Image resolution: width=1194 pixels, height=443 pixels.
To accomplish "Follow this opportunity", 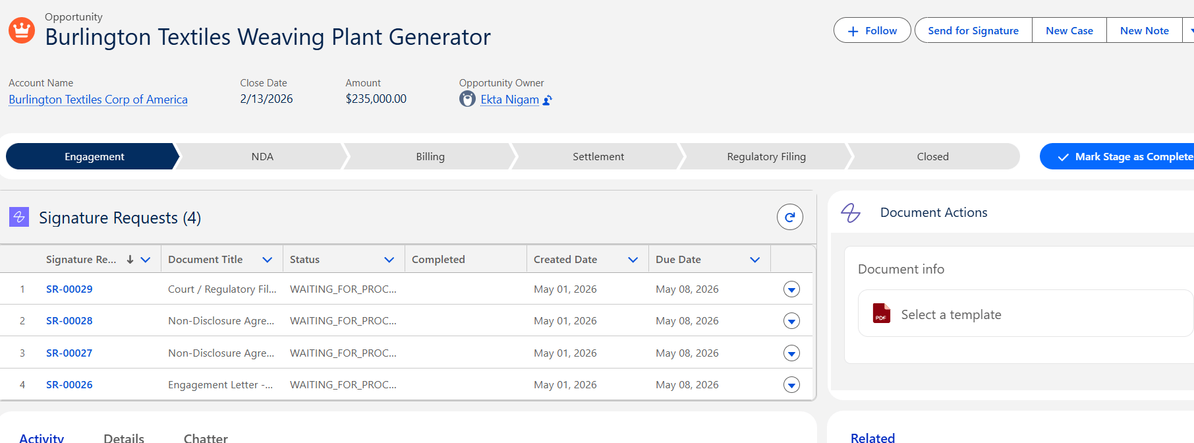I will pos(872,30).
